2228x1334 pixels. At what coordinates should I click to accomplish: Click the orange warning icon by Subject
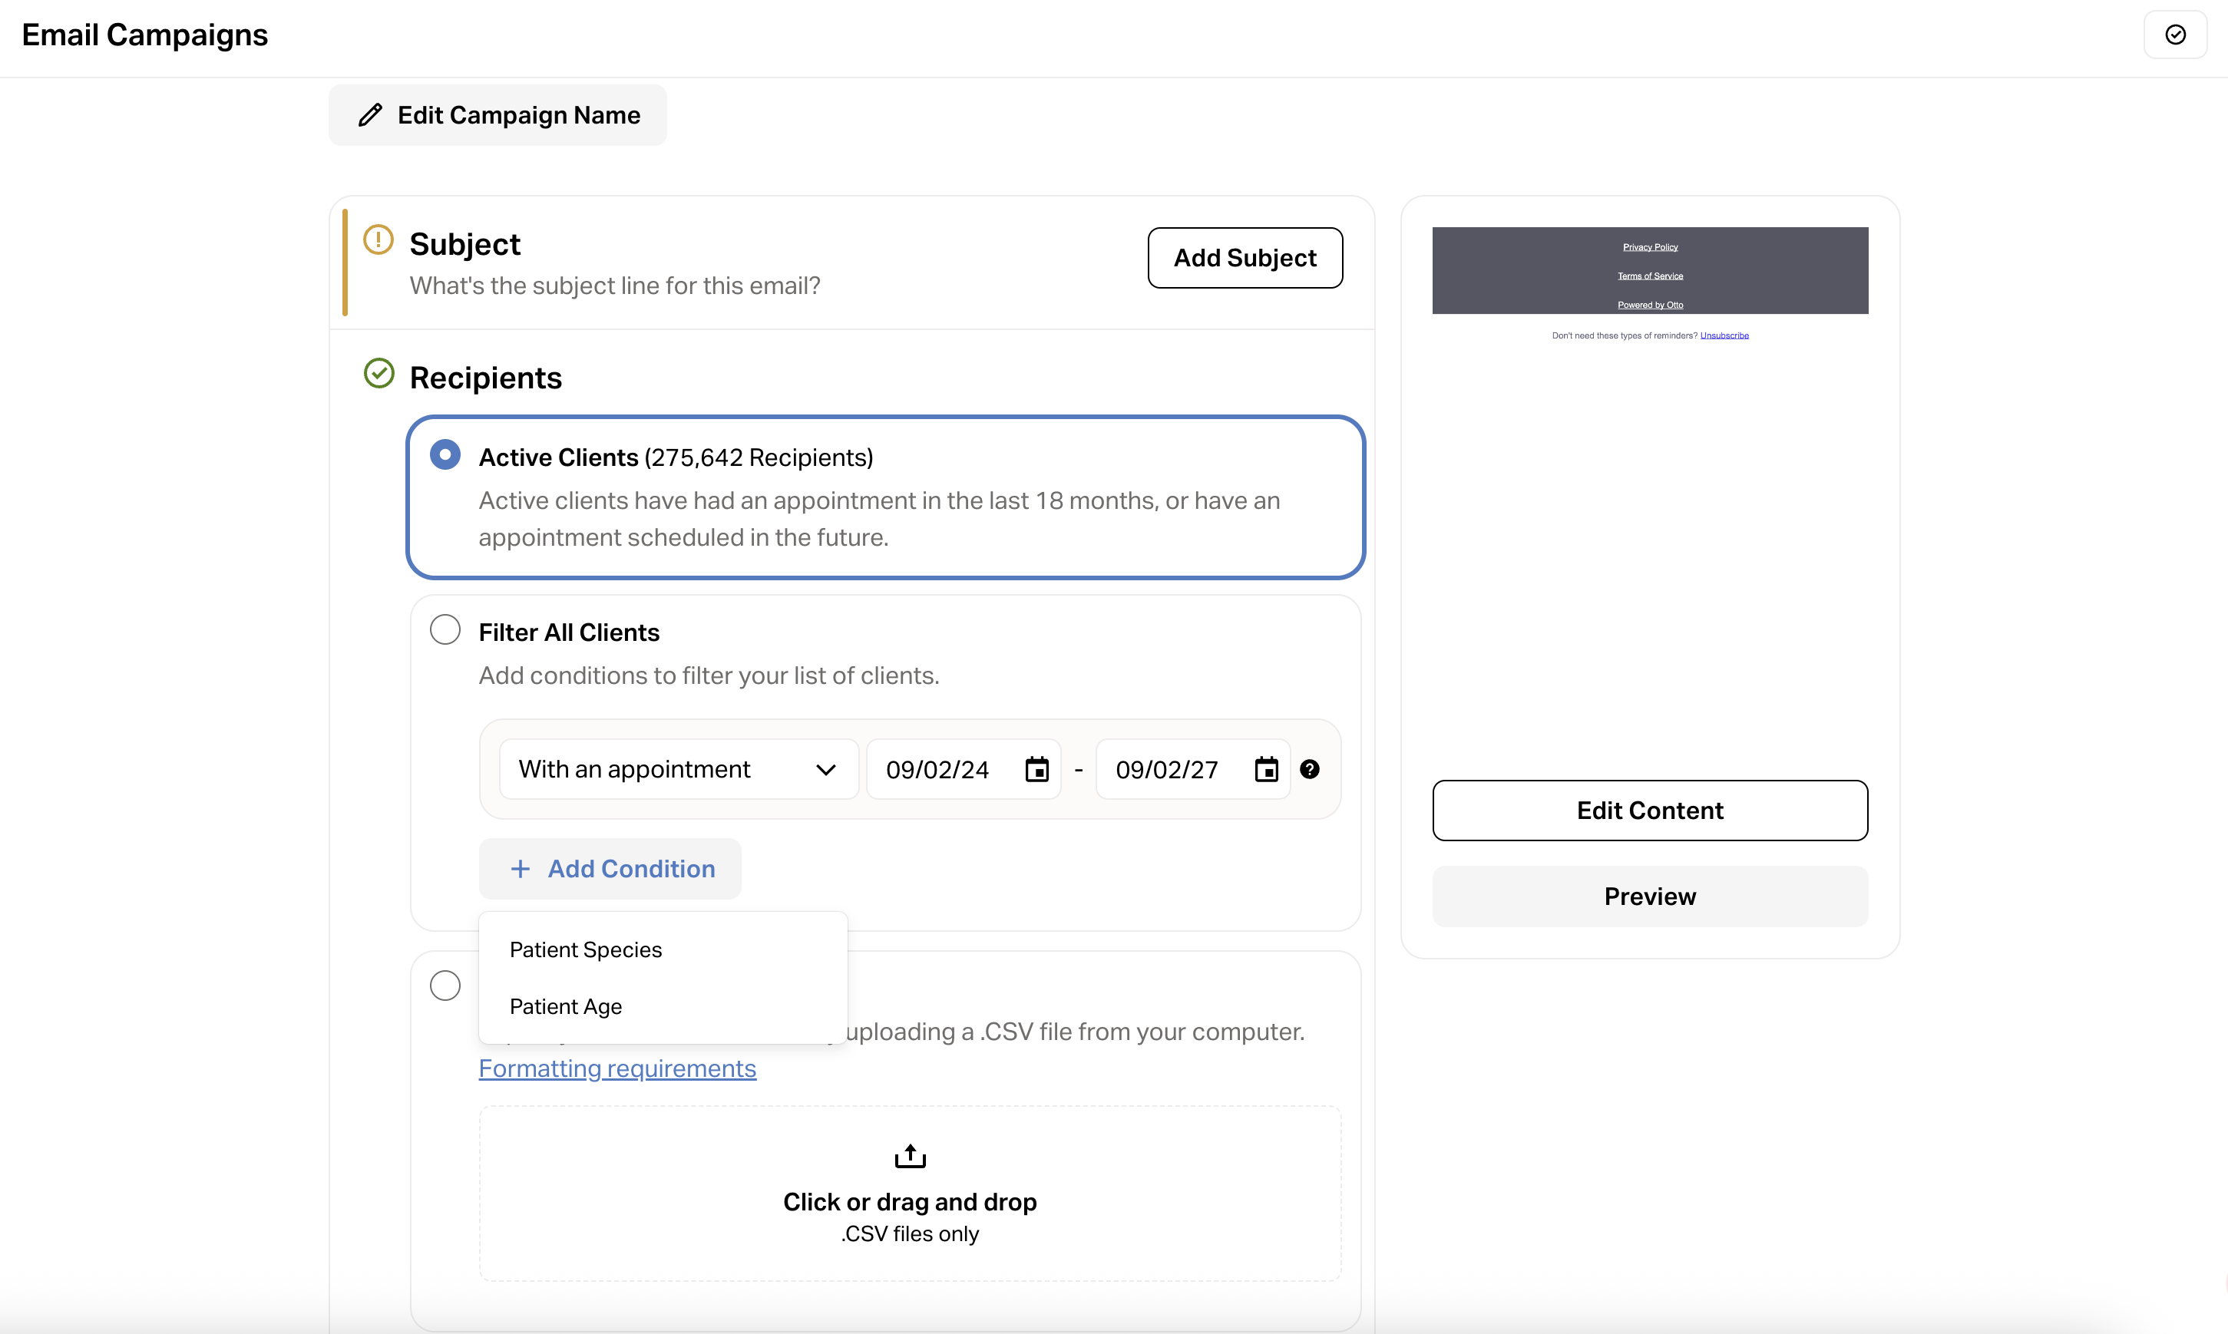click(x=378, y=240)
